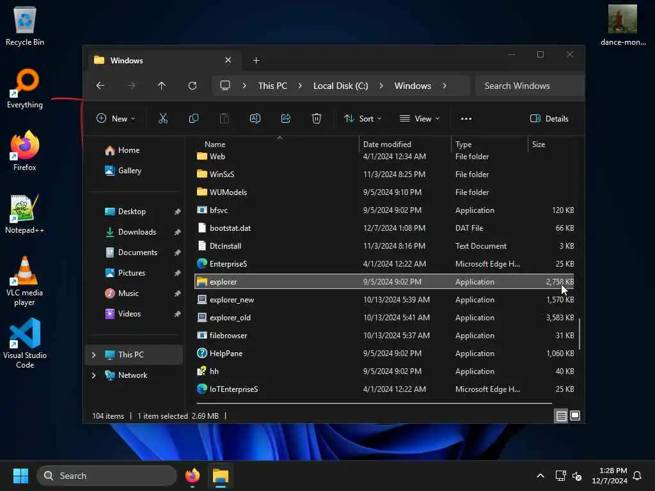Select the bootstat.dat file
This screenshot has width=655, height=491.
384,228
